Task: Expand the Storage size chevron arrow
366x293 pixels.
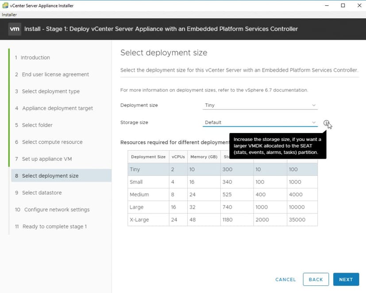Action: tap(314, 122)
